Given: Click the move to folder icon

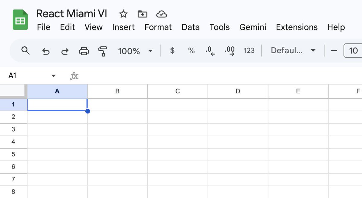Looking at the screenshot, I should [x=142, y=14].
